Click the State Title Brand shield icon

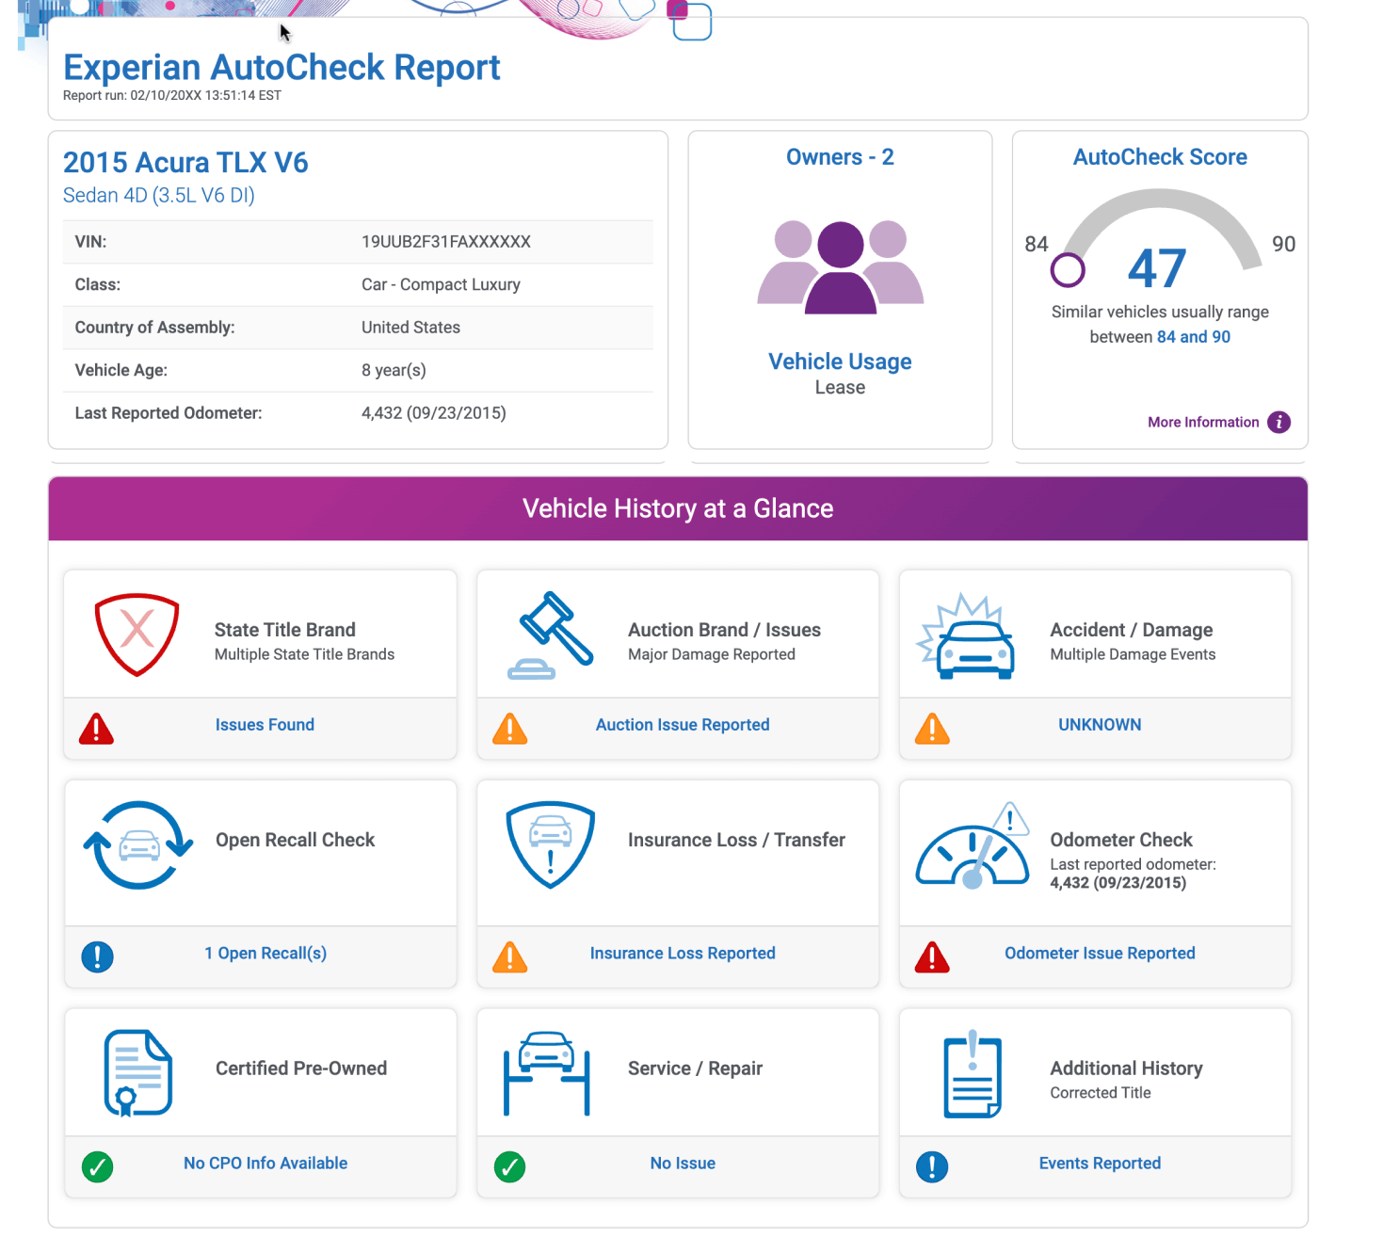pyautogui.click(x=137, y=634)
